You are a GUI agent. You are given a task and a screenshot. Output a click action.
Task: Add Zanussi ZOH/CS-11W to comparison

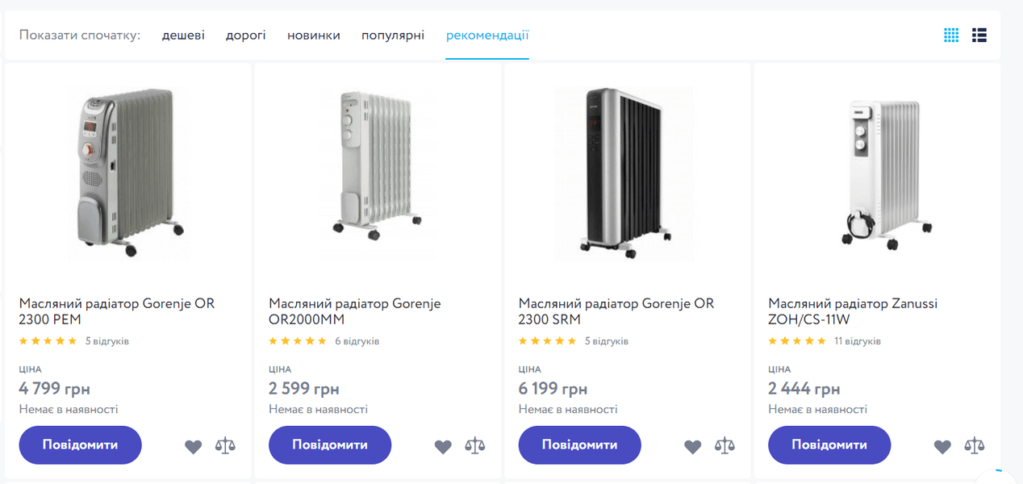tap(975, 445)
